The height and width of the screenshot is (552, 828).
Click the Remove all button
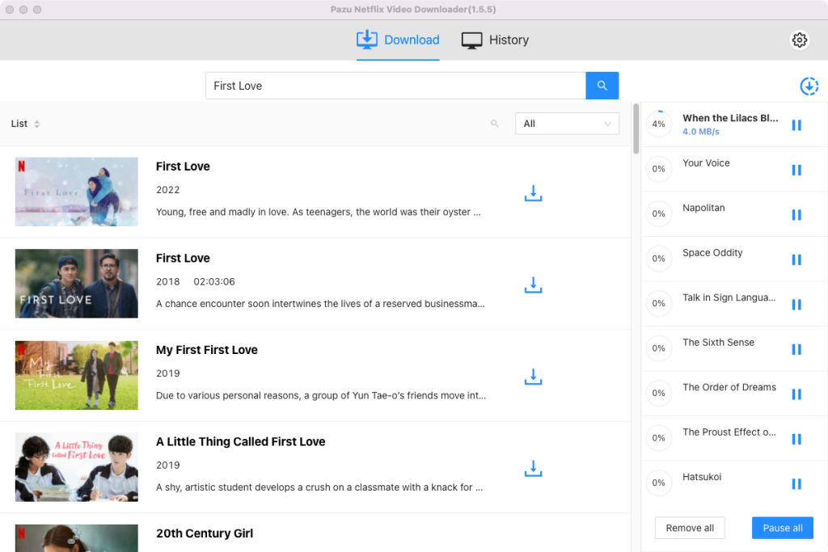(690, 528)
